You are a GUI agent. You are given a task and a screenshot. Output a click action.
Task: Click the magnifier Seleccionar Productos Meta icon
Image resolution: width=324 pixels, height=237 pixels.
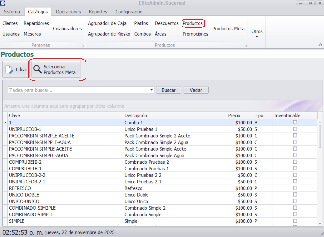37,69
